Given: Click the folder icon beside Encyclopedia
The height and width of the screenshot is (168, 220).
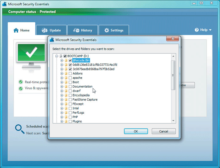Looking at the screenshot, I should (x=66, y=95).
